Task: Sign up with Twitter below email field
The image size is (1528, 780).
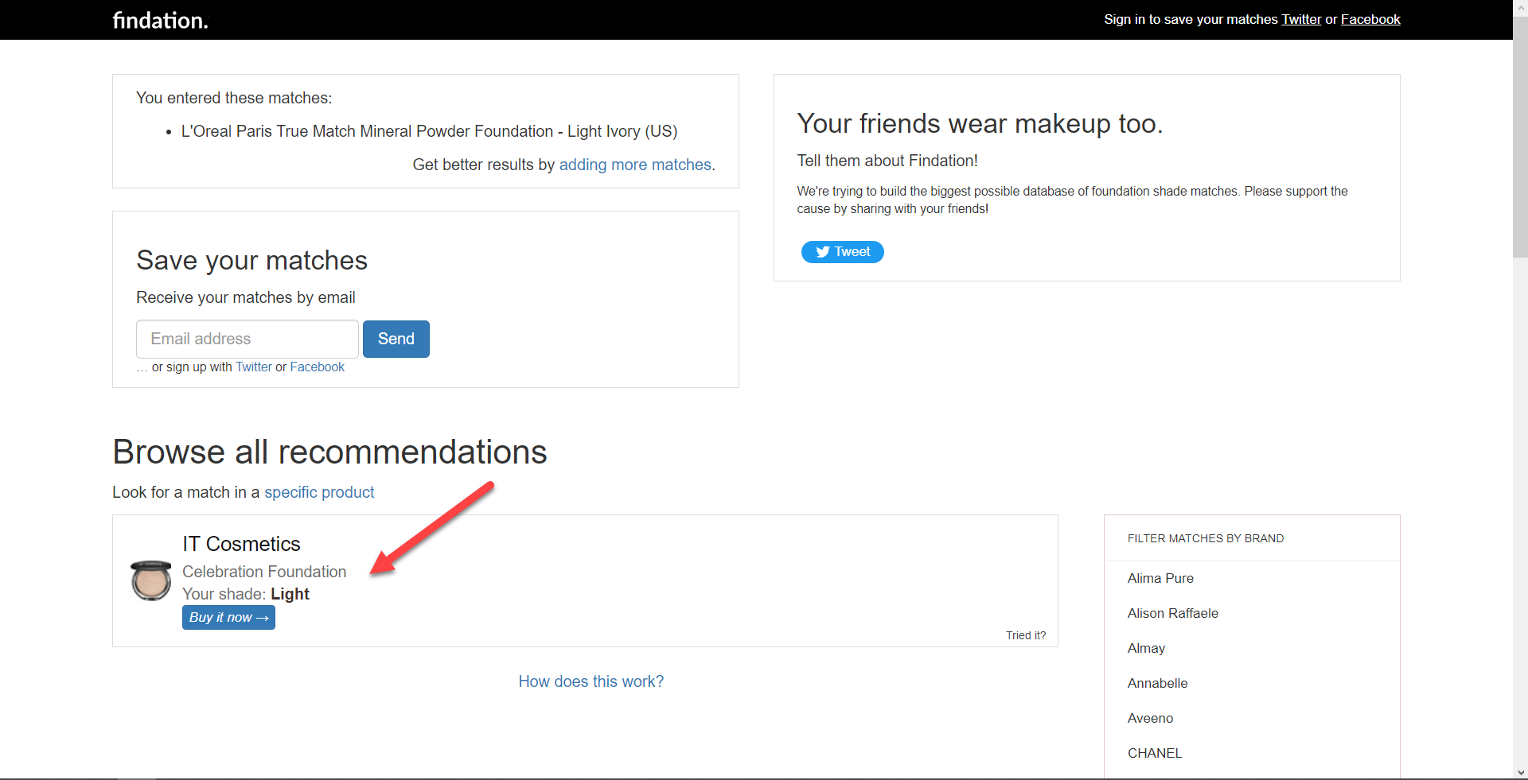Action: pos(253,367)
